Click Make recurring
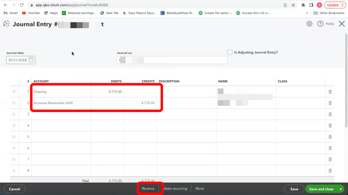 coord(175,188)
